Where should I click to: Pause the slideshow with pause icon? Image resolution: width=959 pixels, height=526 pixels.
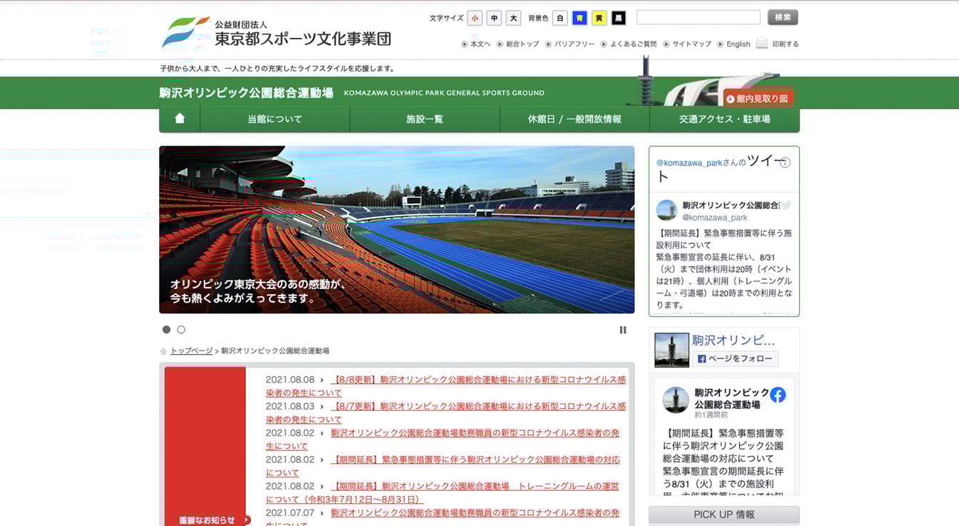(x=623, y=330)
